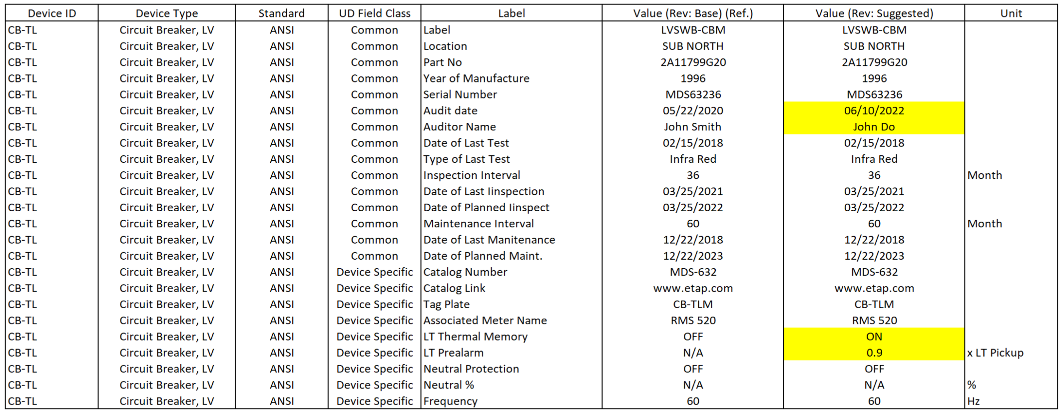Click the Neutral Protection label cell
This screenshot has height=413, width=1060.
pyautogui.click(x=471, y=369)
